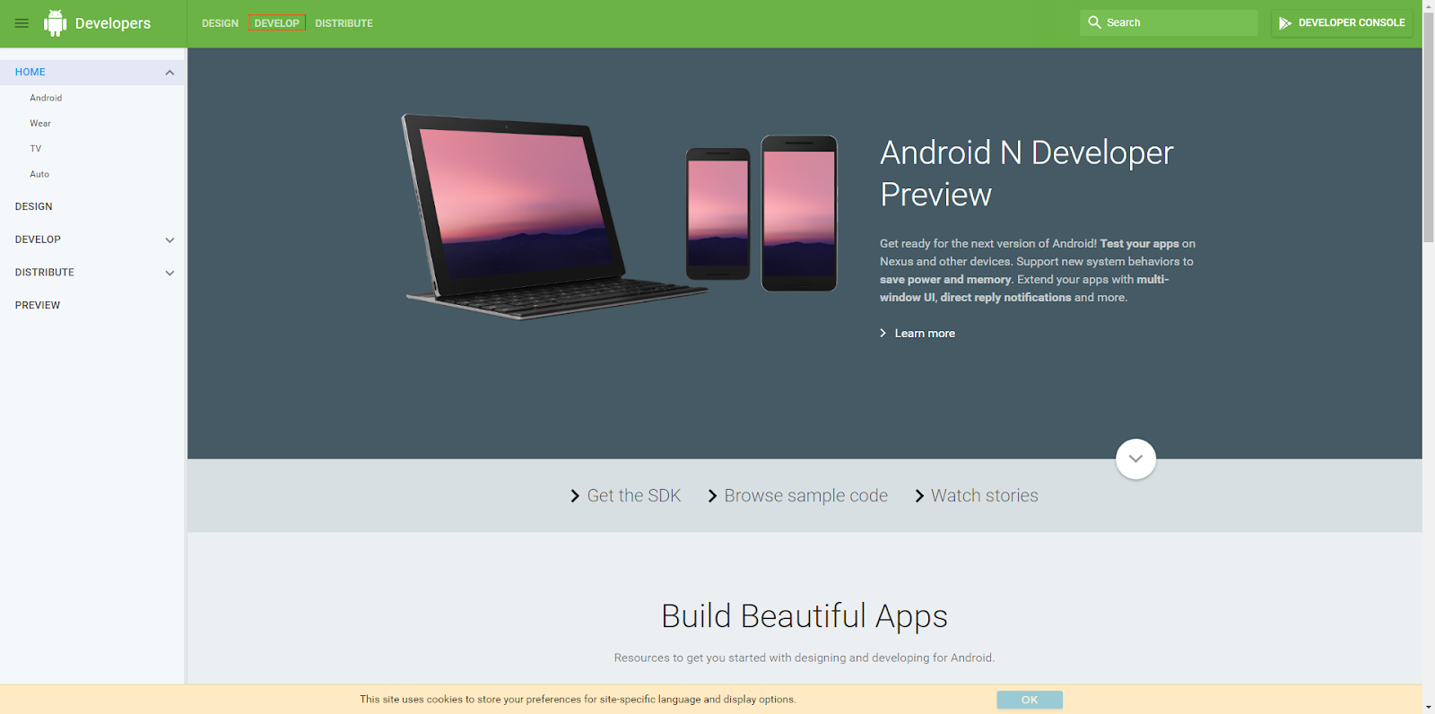This screenshot has height=714, width=1435.
Task: Select Wear under HOME in sidebar
Action: [40, 124]
